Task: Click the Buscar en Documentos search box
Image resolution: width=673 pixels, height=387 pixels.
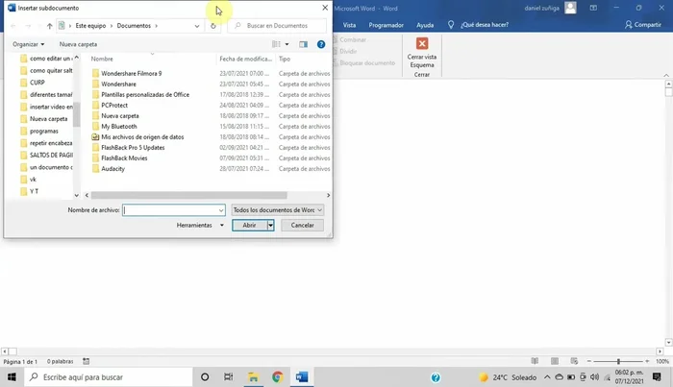Action: [x=277, y=26]
